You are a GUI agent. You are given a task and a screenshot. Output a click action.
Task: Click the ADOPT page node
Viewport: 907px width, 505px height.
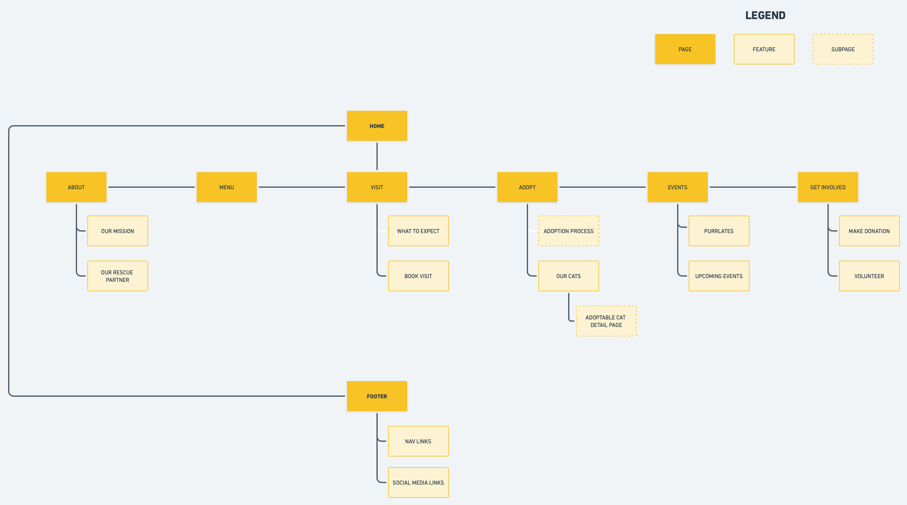pos(527,187)
